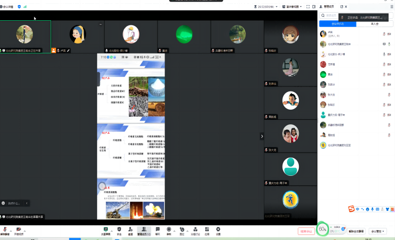Toggle microphone for the second member in list
This screenshot has width=395, height=240.
(389, 44)
